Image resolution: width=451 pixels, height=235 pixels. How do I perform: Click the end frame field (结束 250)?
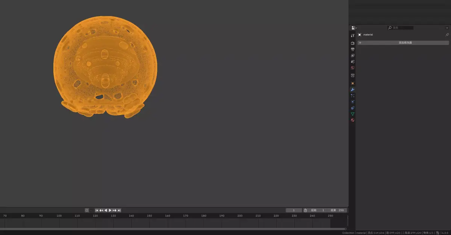tap(337, 210)
